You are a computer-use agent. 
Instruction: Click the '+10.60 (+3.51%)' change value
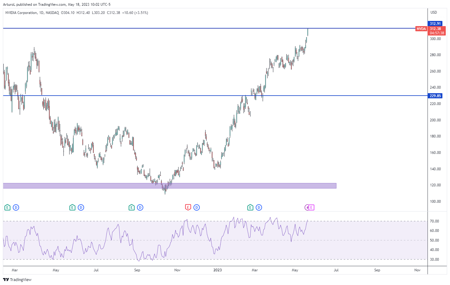click(x=135, y=13)
